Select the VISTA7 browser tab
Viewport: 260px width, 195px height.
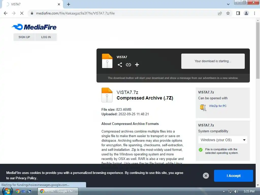[x=32, y=4]
